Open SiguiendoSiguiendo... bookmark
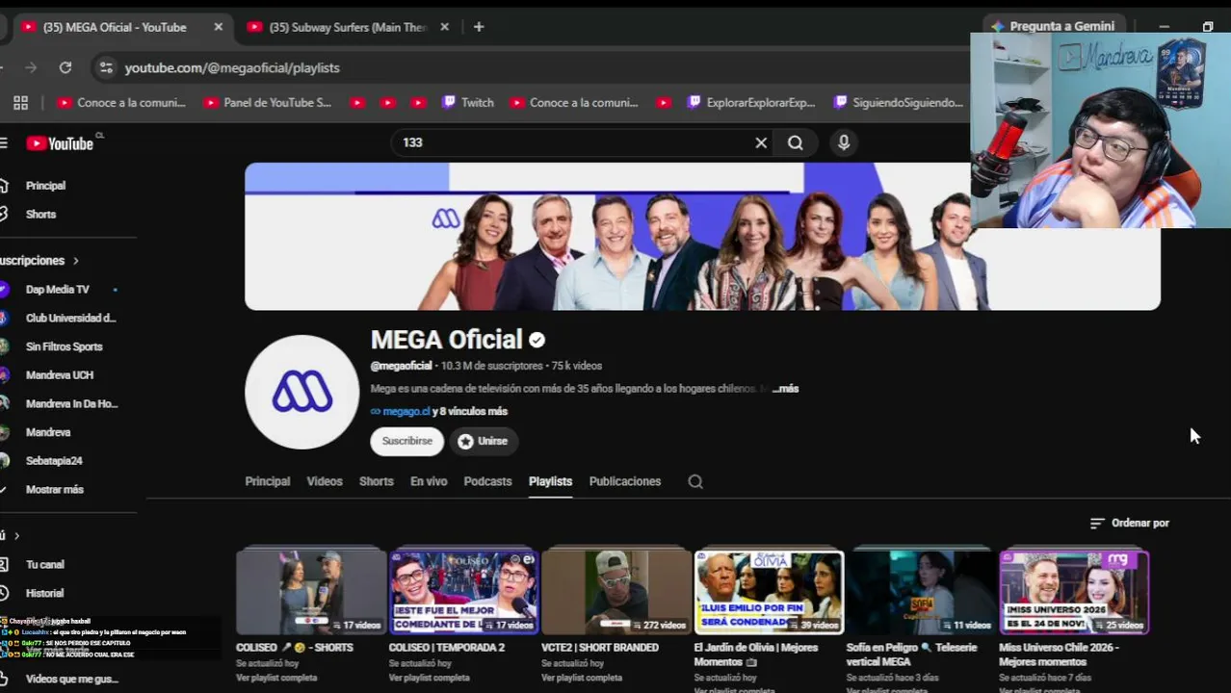1231x693 pixels. [899, 102]
